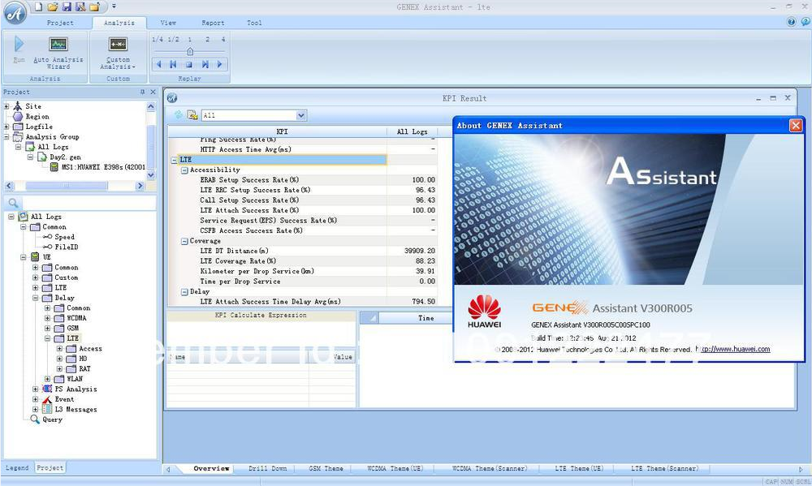Close the About GENEX Assistant dialog

click(x=794, y=125)
